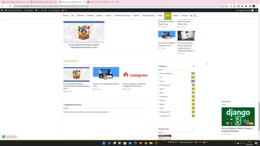Open Machine Learning category link
Viewport: 260px width, 146px height.
coord(166,73)
